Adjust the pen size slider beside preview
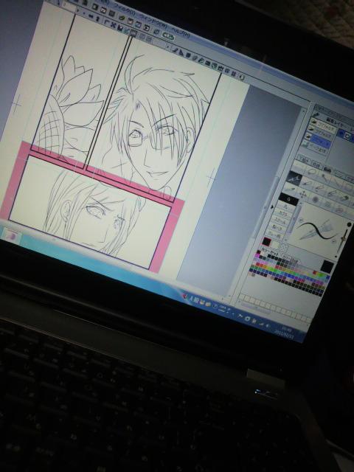This screenshot has width=354, height=472. pyautogui.click(x=344, y=237)
